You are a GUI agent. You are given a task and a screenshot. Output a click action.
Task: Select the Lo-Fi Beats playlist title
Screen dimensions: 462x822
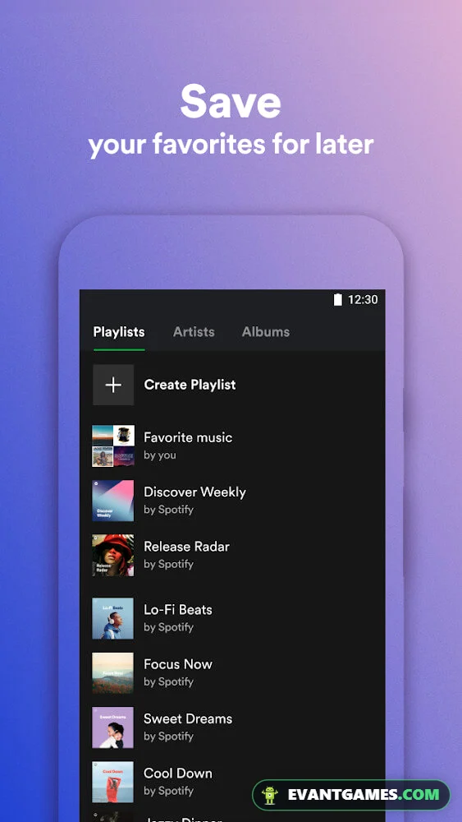point(178,610)
